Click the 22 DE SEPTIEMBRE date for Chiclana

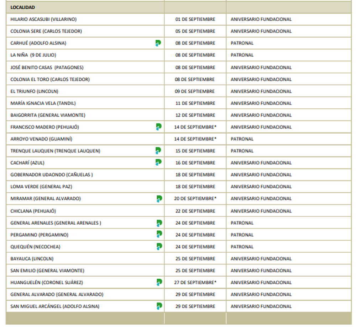(195, 211)
